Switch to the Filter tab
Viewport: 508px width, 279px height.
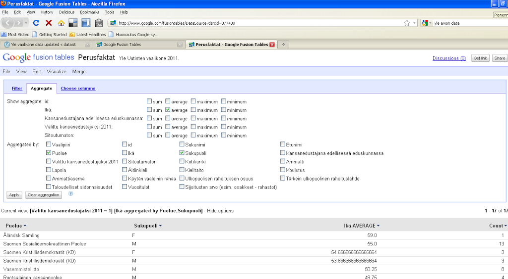pyautogui.click(x=17, y=89)
